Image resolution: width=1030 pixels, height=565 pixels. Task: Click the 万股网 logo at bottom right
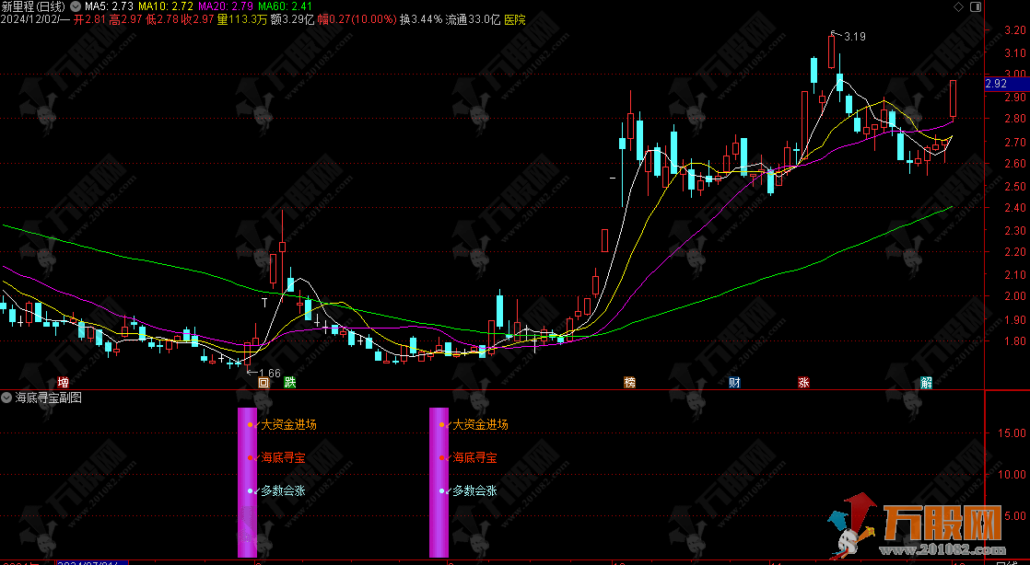coord(919,525)
